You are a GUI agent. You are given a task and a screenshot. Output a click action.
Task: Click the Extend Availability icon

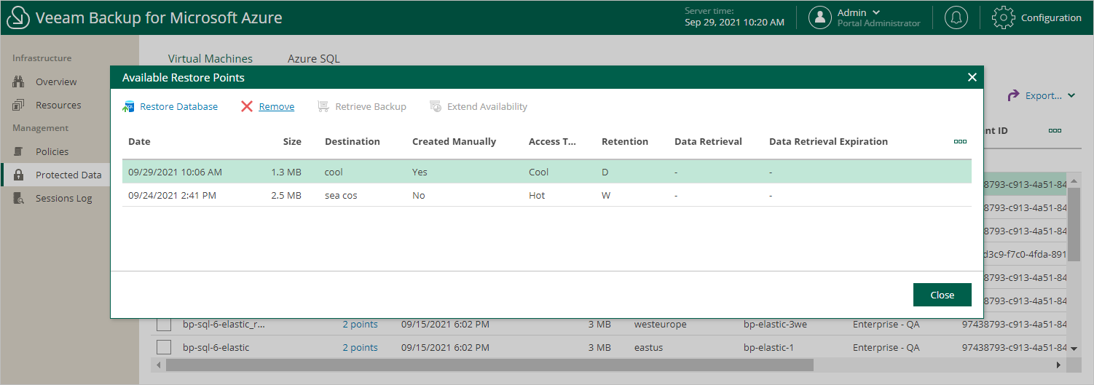click(x=436, y=106)
